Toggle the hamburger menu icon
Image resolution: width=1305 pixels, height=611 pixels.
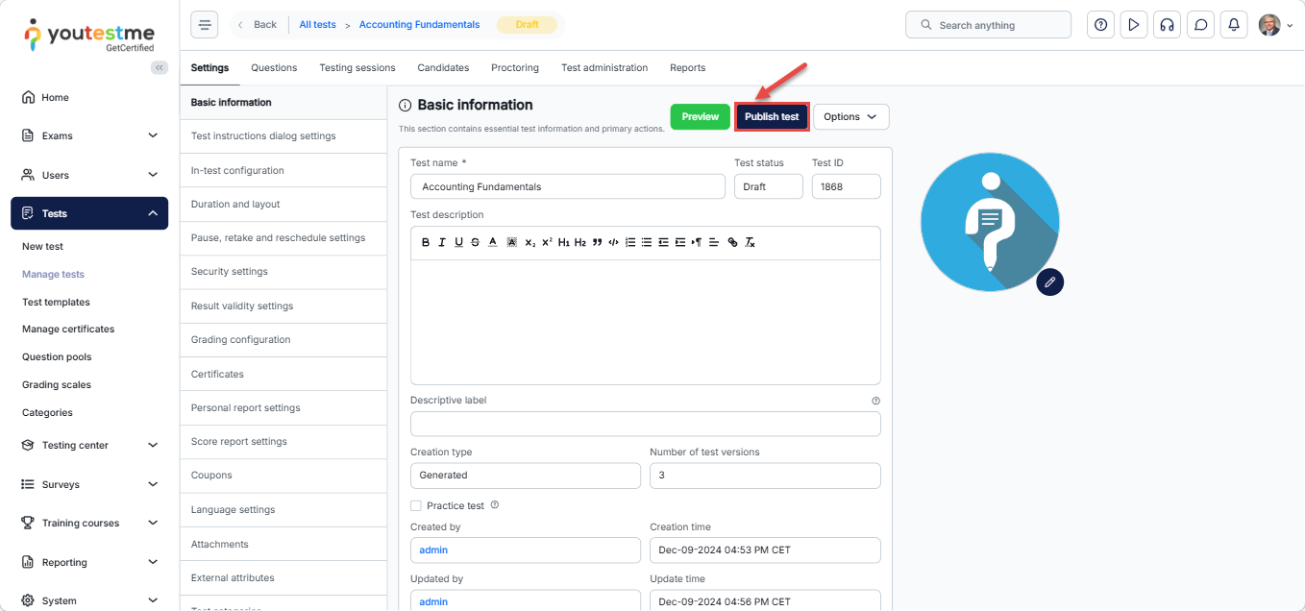click(204, 25)
